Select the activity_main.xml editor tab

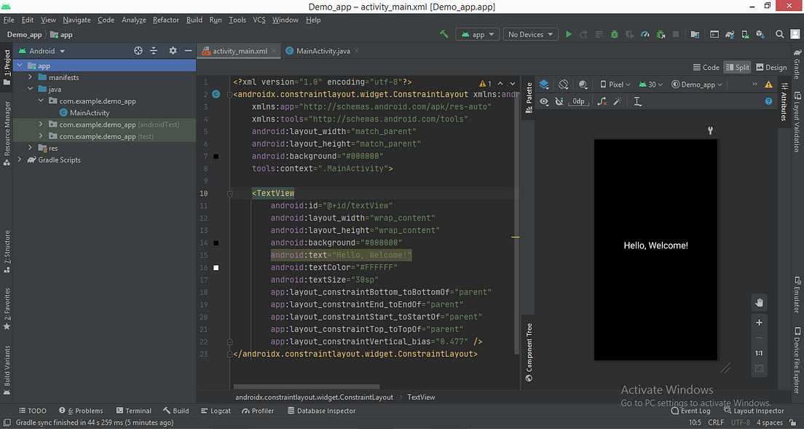point(240,51)
